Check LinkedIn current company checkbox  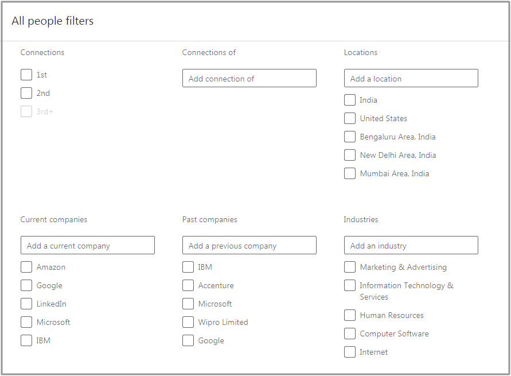26,304
